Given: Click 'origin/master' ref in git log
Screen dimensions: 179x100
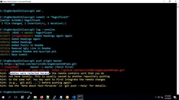Looking at the screenshot, I should point(22,36).
